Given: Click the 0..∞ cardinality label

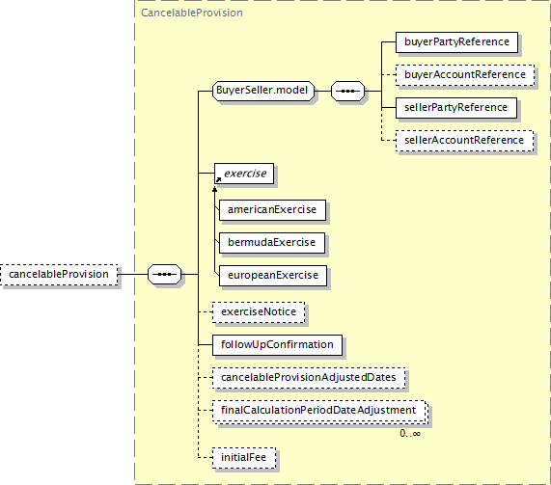Looking at the screenshot, I should [x=410, y=433].
